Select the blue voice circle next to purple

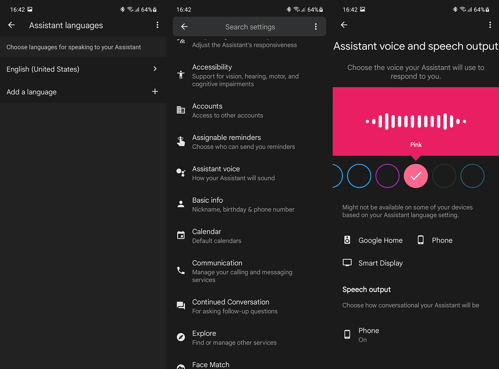(x=359, y=176)
